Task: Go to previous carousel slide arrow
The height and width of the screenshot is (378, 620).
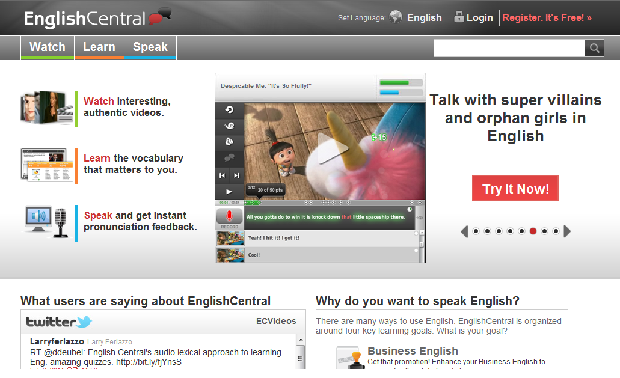Action: click(x=464, y=231)
